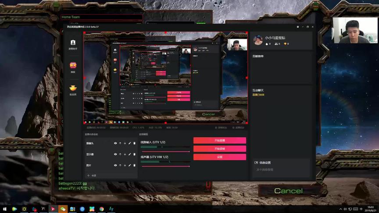Click the Home Team field in the game window
The height and width of the screenshot is (213, 379).
tap(101, 17)
